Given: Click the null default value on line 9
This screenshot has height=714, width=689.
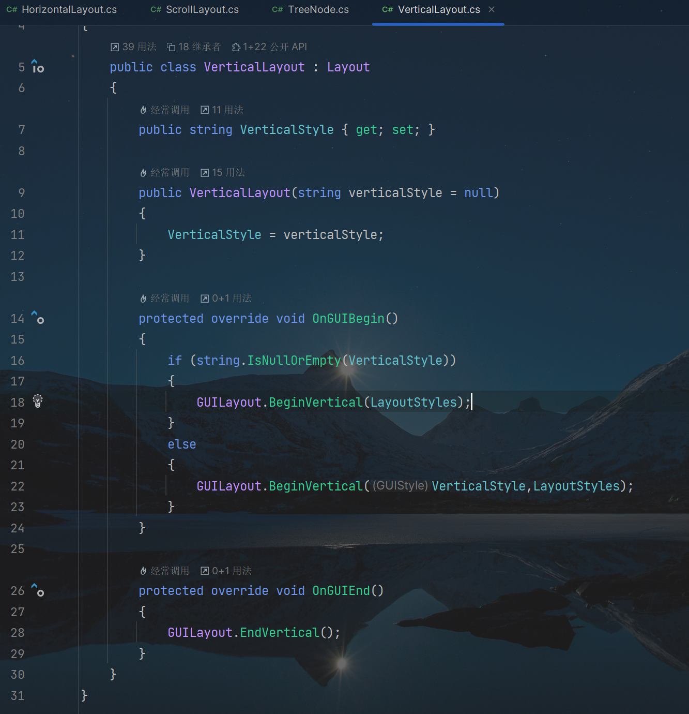Looking at the screenshot, I should coord(479,193).
